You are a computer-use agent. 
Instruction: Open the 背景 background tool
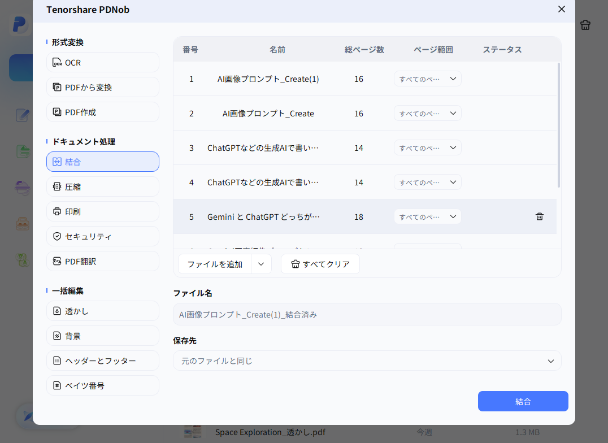(x=103, y=336)
